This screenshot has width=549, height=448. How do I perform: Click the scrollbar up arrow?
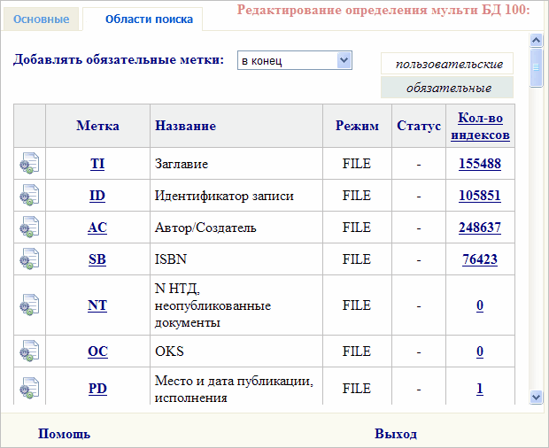[x=536, y=41]
